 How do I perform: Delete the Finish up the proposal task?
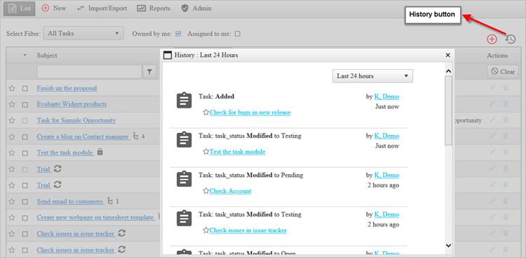coord(506,88)
